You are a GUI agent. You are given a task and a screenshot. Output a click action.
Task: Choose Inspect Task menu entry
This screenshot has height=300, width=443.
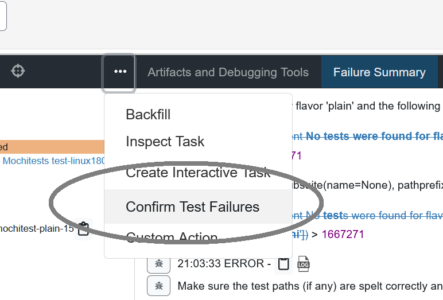(x=165, y=141)
